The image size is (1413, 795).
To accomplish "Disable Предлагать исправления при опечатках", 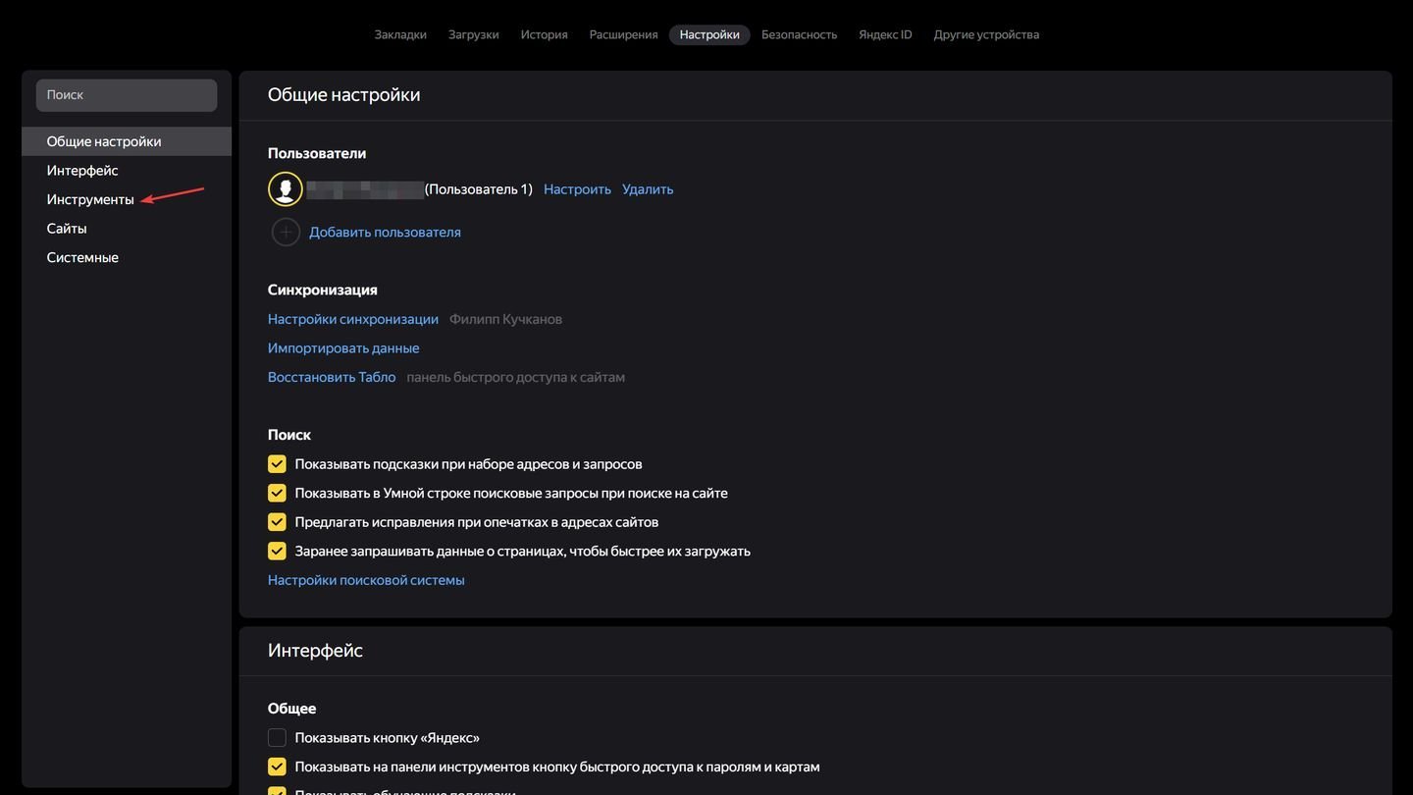I will coord(277,522).
